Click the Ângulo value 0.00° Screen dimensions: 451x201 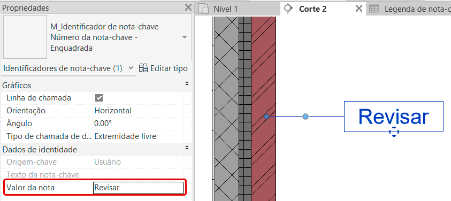(103, 123)
